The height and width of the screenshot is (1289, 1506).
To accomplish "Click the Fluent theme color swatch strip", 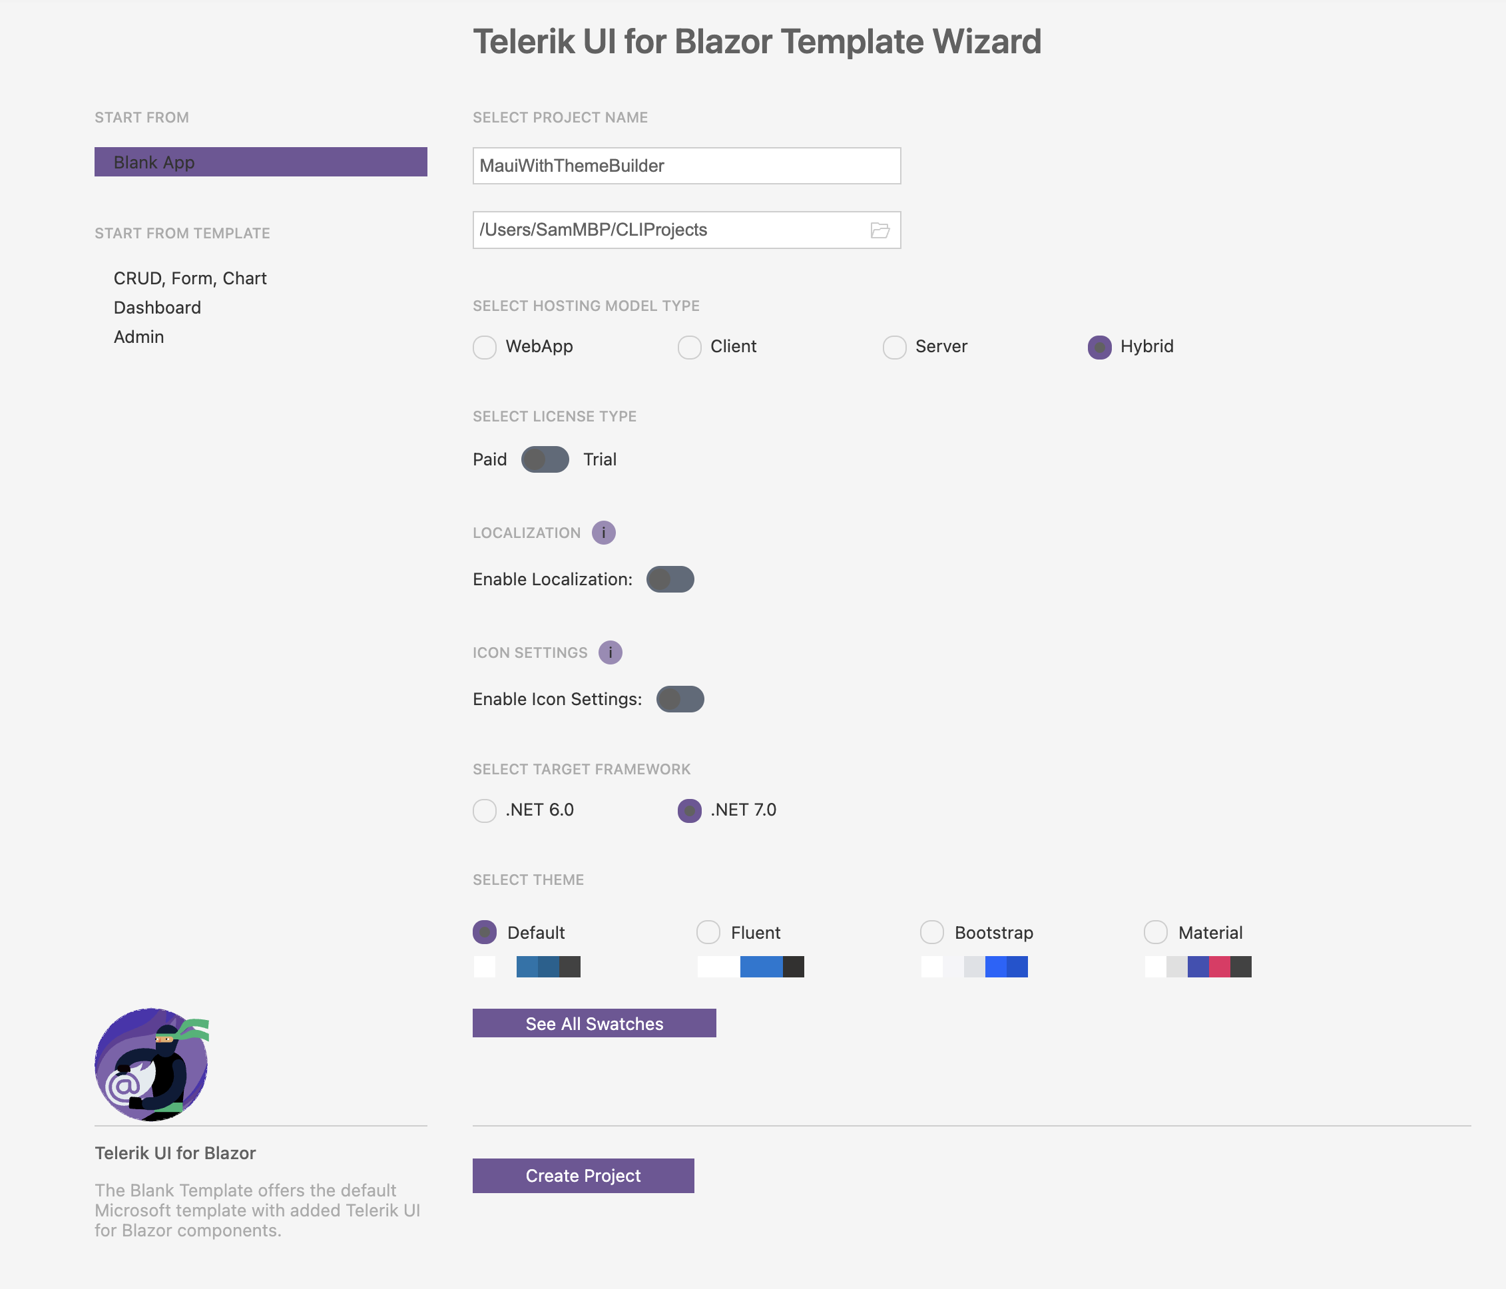I will click(x=751, y=967).
